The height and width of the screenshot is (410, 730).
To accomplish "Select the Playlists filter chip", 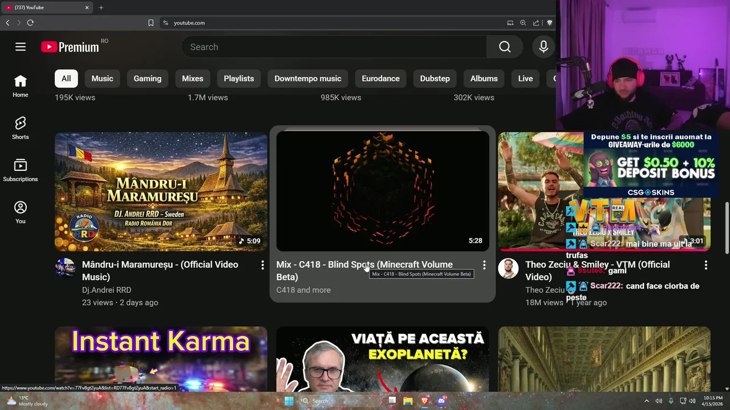I will pyautogui.click(x=239, y=79).
